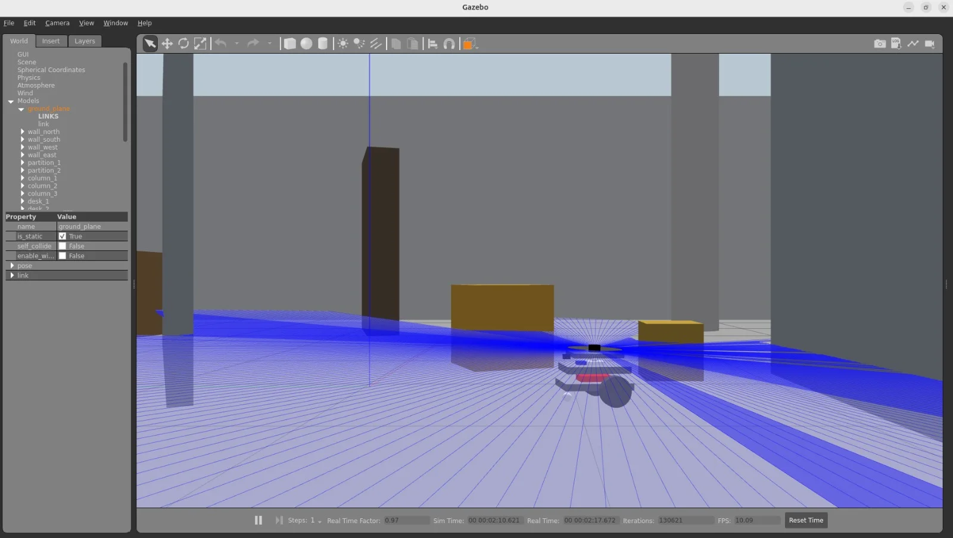
Task: Switch to the Insert tab
Action: pyautogui.click(x=51, y=41)
